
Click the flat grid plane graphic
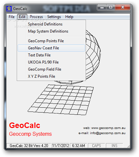[x=61, y=100]
